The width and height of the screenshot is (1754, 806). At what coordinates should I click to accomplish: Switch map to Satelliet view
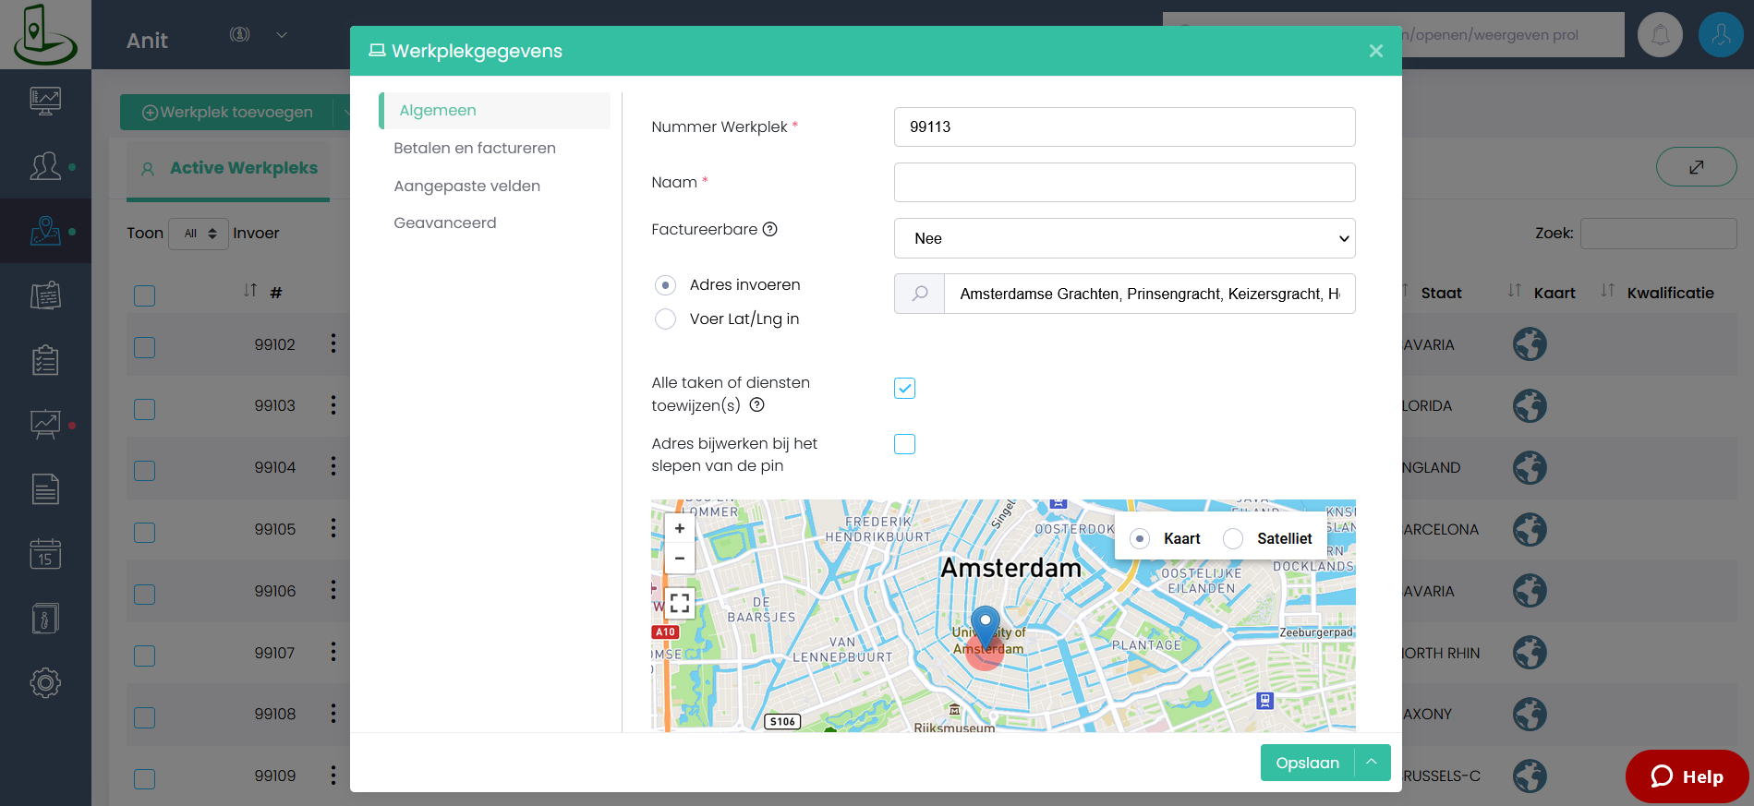click(x=1233, y=539)
